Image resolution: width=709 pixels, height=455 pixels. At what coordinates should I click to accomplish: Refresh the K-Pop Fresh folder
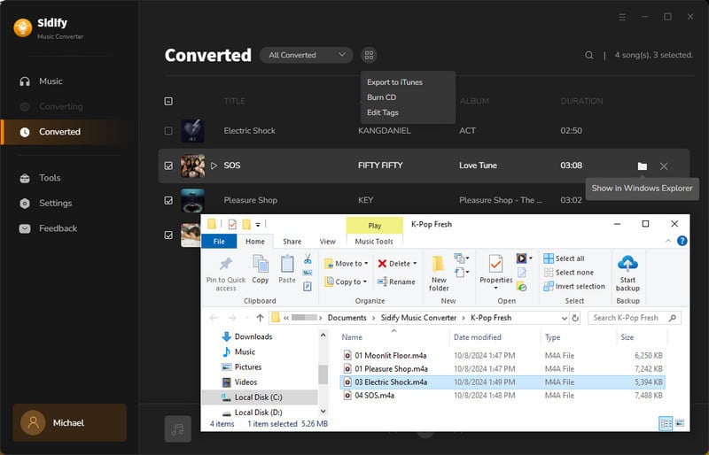(575, 318)
